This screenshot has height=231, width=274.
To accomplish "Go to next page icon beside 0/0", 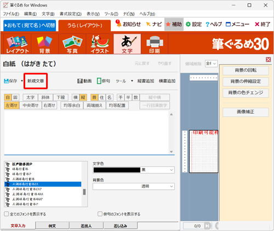I will (x=207, y=226).
